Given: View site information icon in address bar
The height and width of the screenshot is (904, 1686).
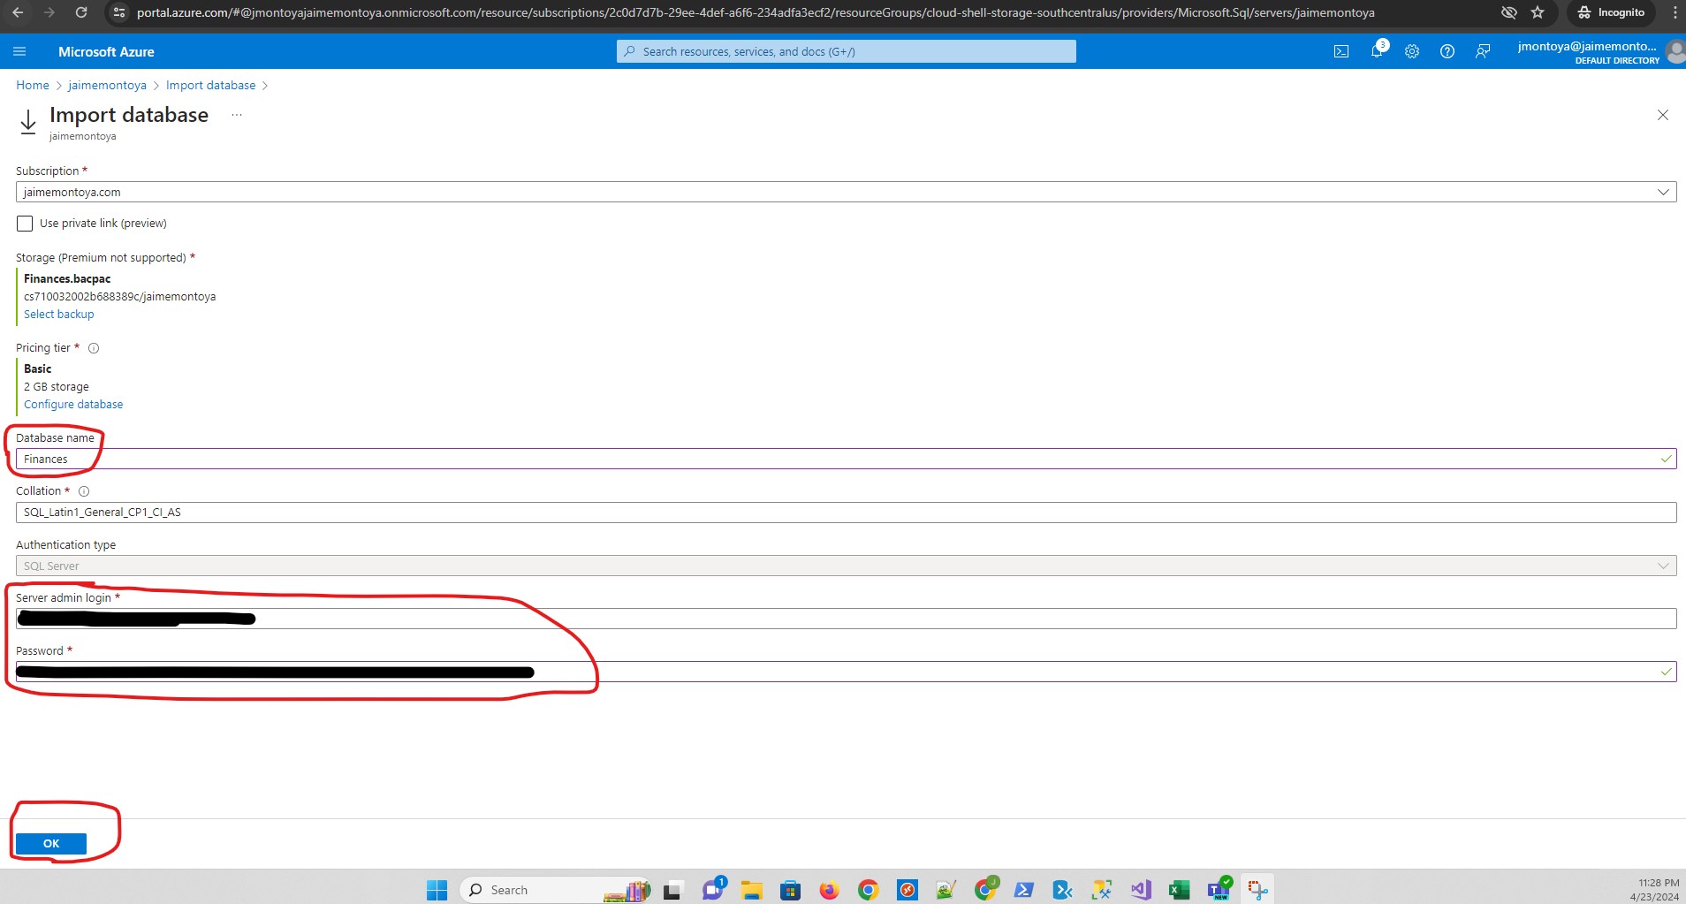Looking at the screenshot, I should click(x=119, y=12).
